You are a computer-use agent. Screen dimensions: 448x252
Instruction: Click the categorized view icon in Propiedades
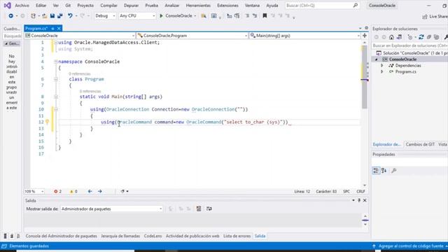pyautogui.click(x=376, y=171)
